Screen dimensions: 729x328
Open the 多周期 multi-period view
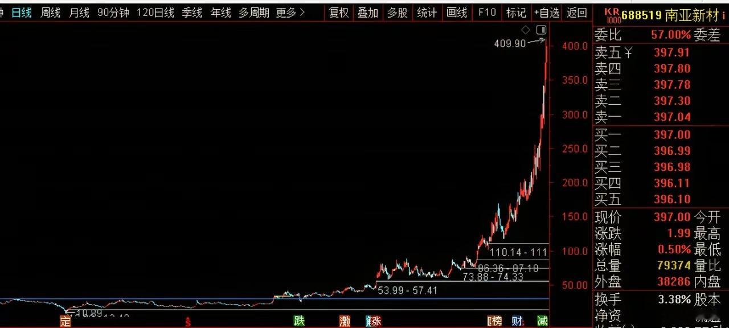[253, 13]
